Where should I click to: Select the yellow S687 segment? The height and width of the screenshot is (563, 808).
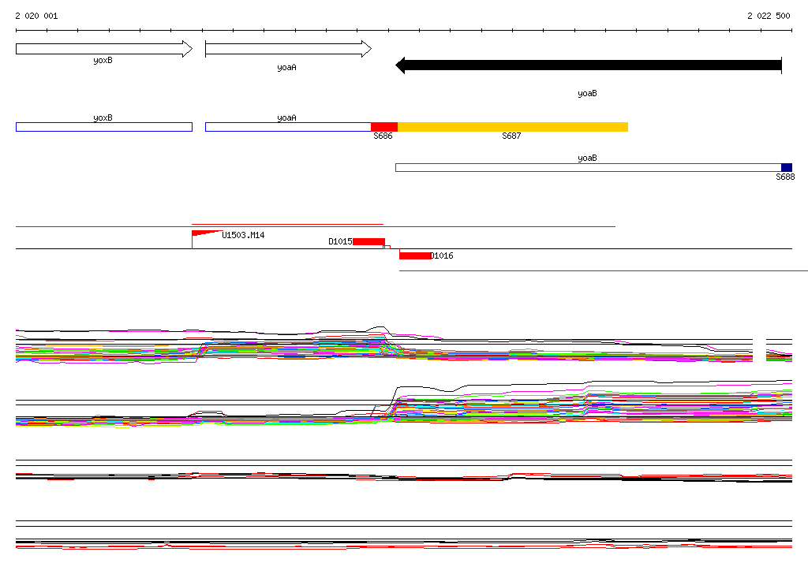[513, 127]
